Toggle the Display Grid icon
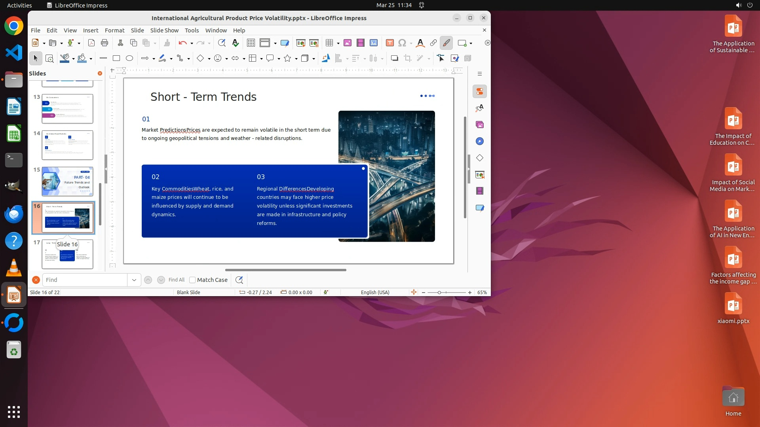The width and height of the screenshot is (760, 427). 251,43
